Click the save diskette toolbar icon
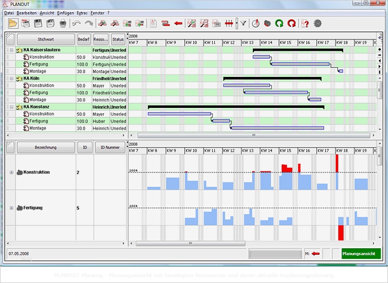Image resolution: width=388 pixels, height=283 pixels. click(x=38, y=23)
